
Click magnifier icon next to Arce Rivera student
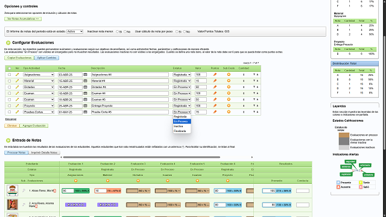(24, 204)
